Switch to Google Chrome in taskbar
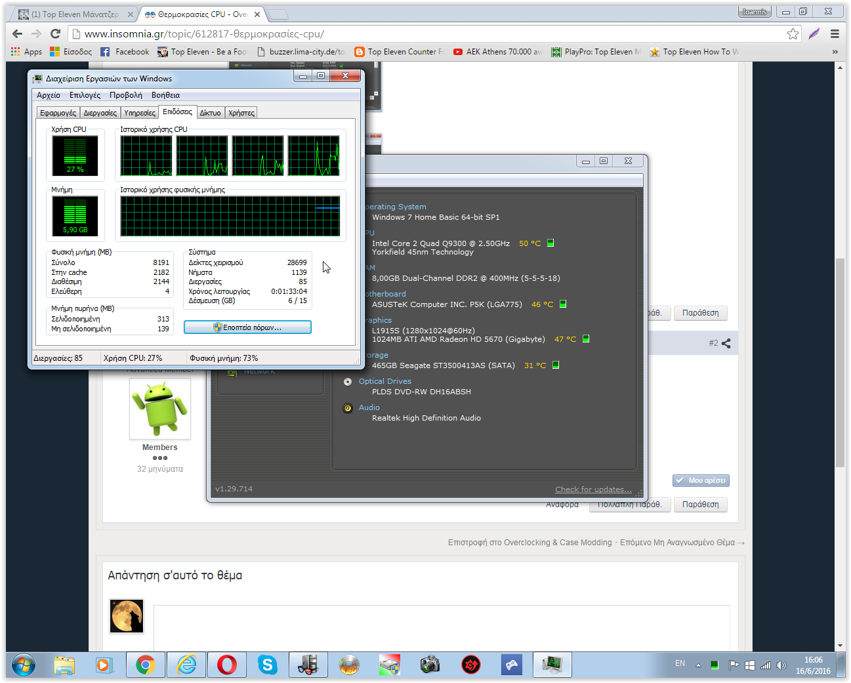The height and width of the screenshot is (683, 851). point(145,665)
